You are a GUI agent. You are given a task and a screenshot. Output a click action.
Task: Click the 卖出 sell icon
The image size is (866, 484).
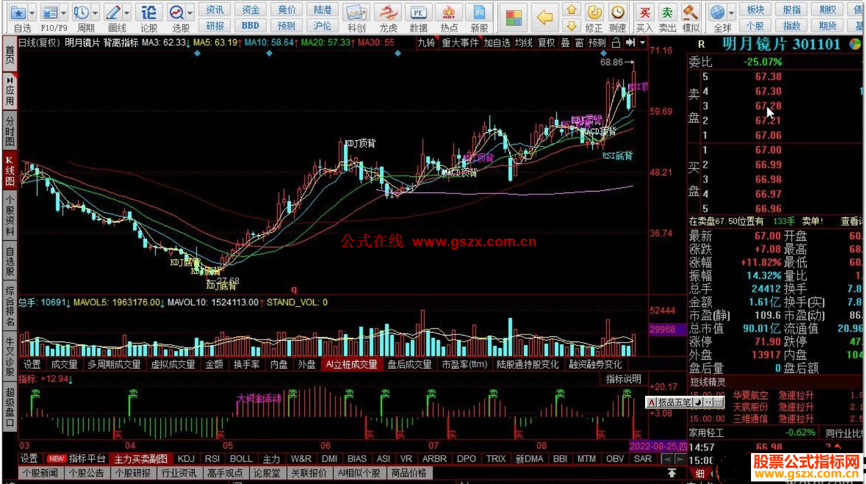(x=667, y=13)
